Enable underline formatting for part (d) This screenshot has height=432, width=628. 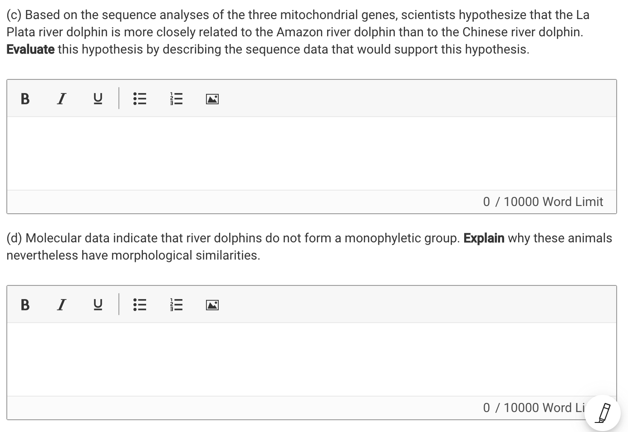pyautogui.click(x=98, y=304)
